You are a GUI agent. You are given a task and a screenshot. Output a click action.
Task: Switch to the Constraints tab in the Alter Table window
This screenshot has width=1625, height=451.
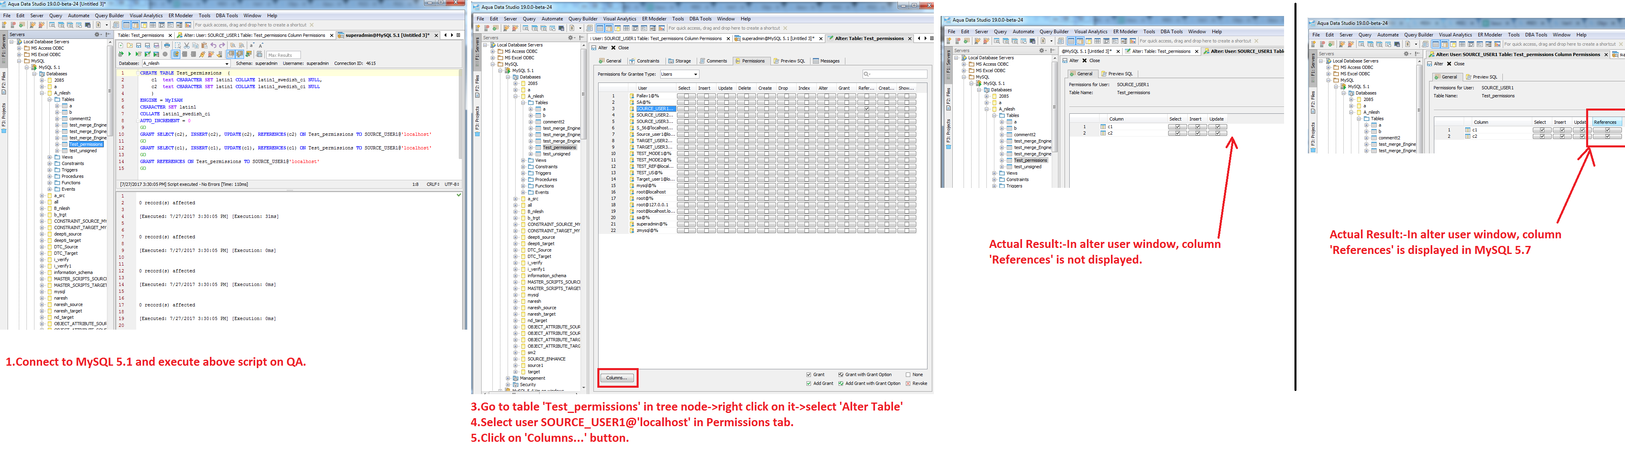645,61
